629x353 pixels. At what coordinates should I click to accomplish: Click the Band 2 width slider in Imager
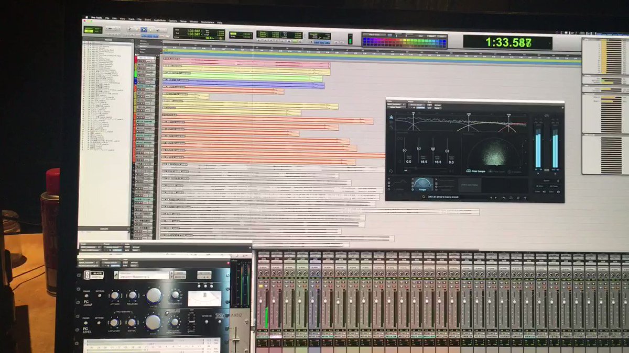(419, 149)
